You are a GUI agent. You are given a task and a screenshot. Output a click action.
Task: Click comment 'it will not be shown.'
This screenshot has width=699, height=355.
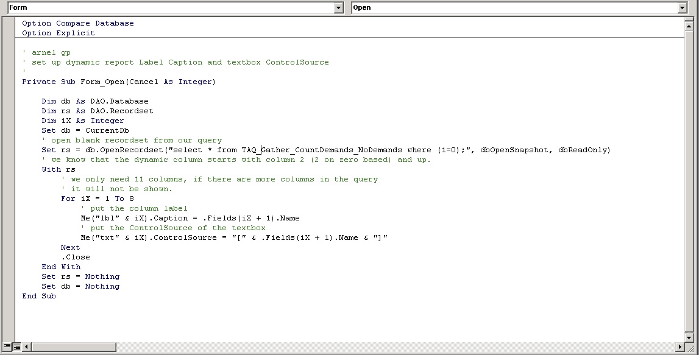tap(117, 189)
